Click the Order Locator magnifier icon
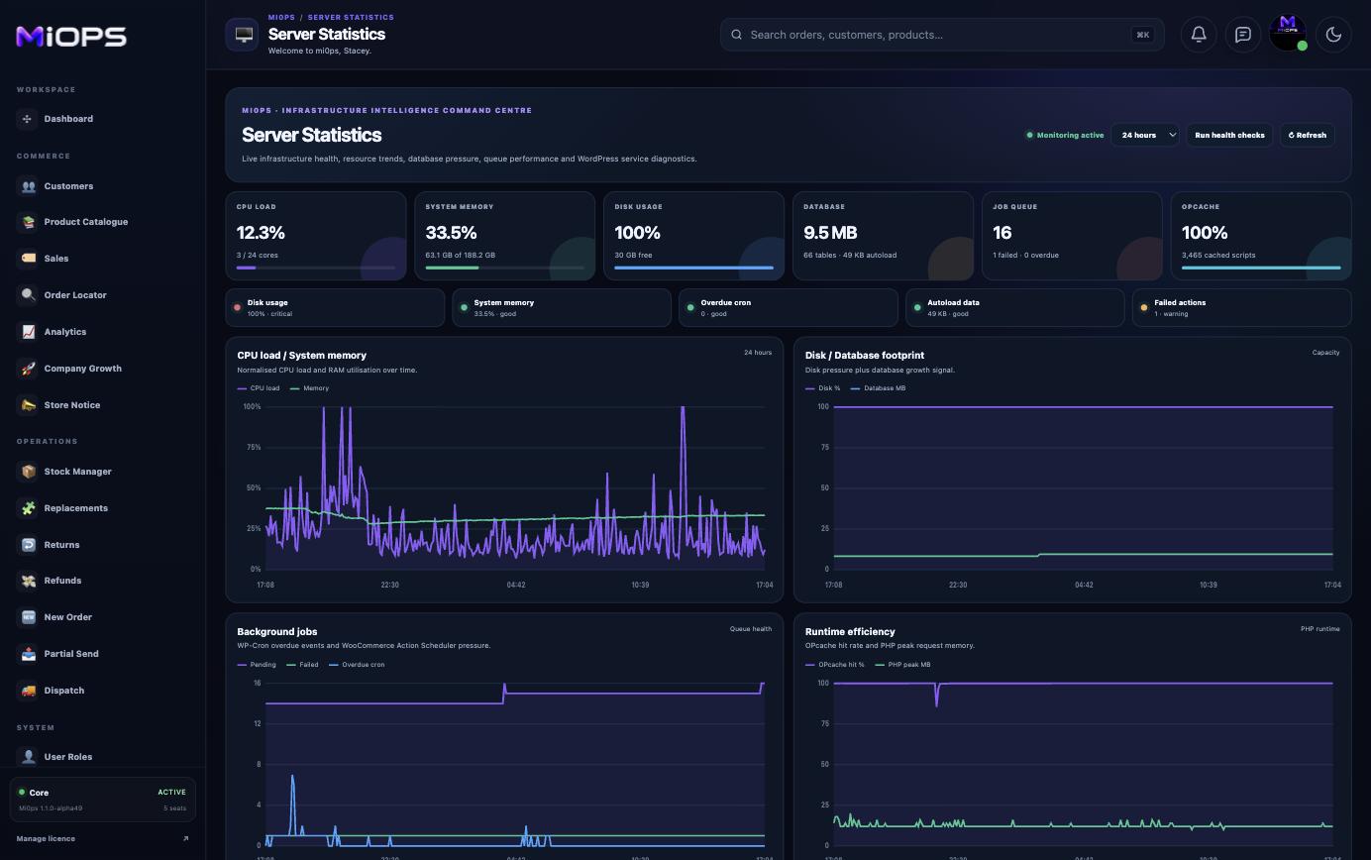Screen dimensions: 1371x860 [28, 295]
